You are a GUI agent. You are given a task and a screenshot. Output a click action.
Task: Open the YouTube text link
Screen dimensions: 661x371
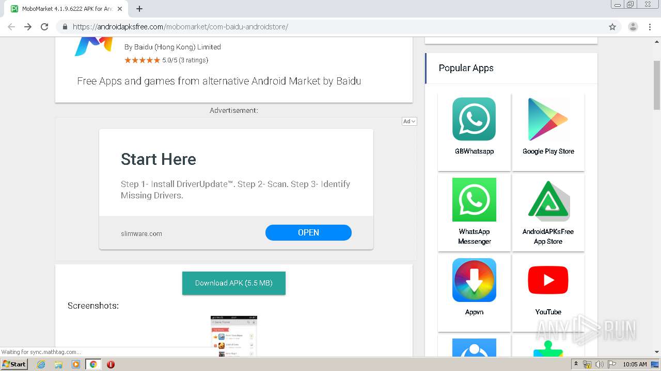[x=548, y=312]
